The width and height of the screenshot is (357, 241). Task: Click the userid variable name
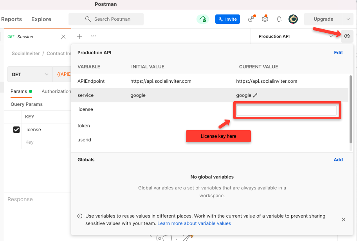[x=84, y=140]
